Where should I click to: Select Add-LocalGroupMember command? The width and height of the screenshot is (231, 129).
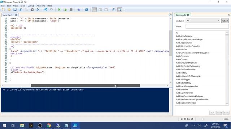point(187,86)
